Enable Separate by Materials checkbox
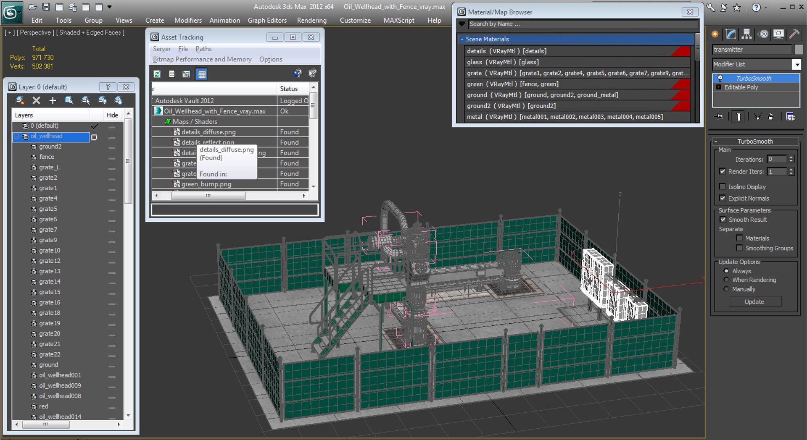The image size is (807, 440). pos(739,238)
